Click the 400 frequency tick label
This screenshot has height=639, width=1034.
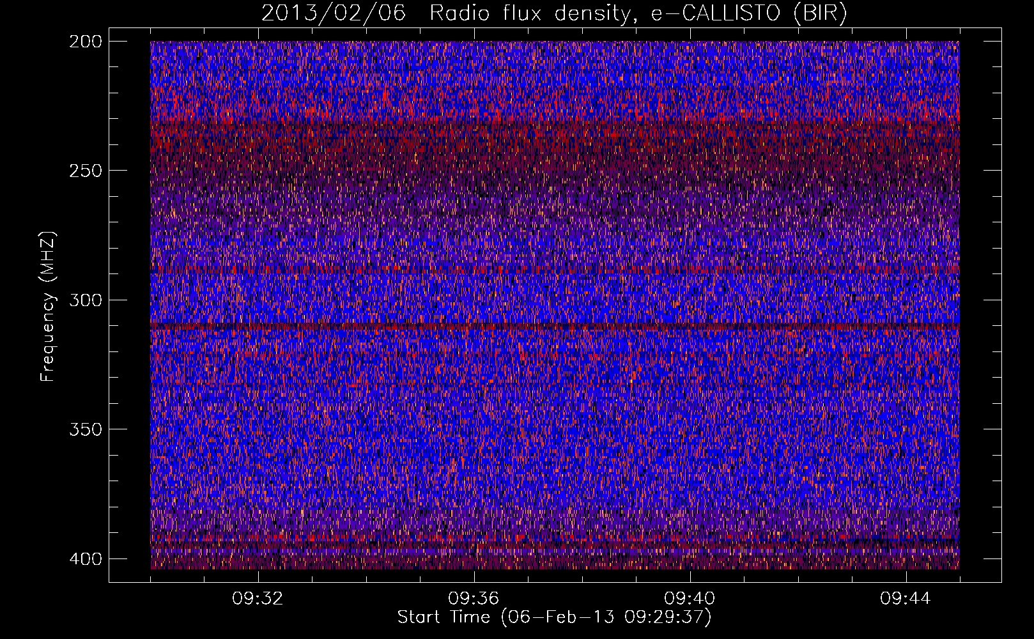(85, 558)
